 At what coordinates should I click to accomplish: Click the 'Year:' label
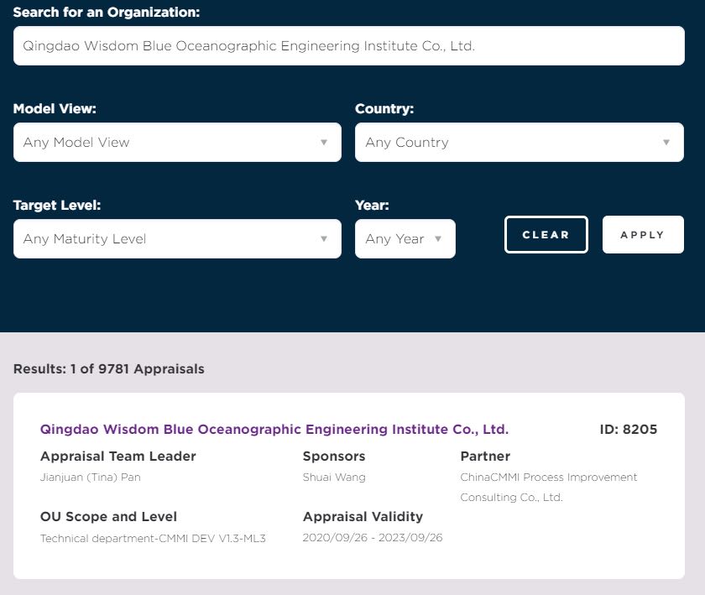(x=372, y=205)
